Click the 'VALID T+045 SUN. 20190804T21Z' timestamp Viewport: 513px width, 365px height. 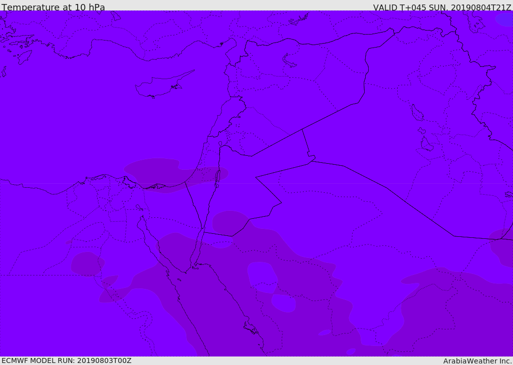(442, 8)
